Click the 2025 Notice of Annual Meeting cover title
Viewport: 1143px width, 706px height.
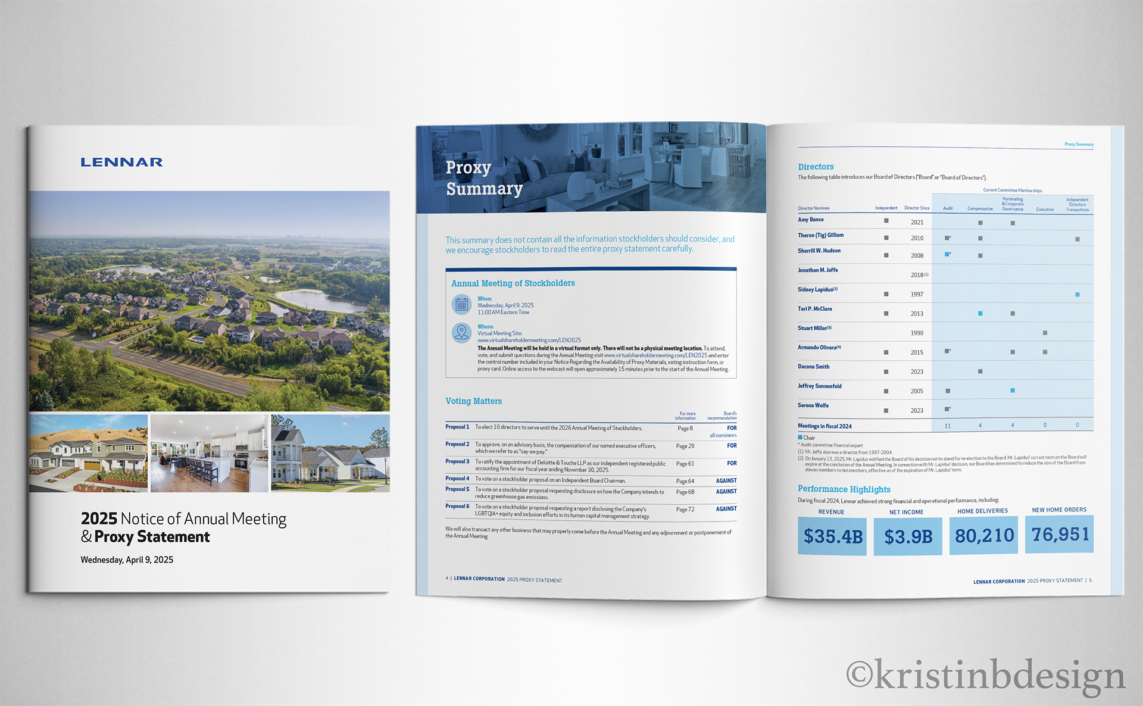[184, 527]
